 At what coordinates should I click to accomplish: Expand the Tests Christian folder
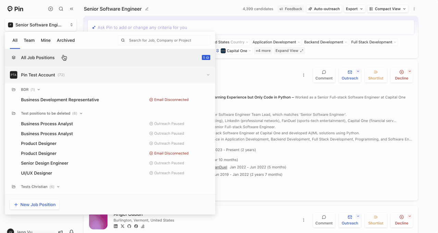click(x=58, y=187)
